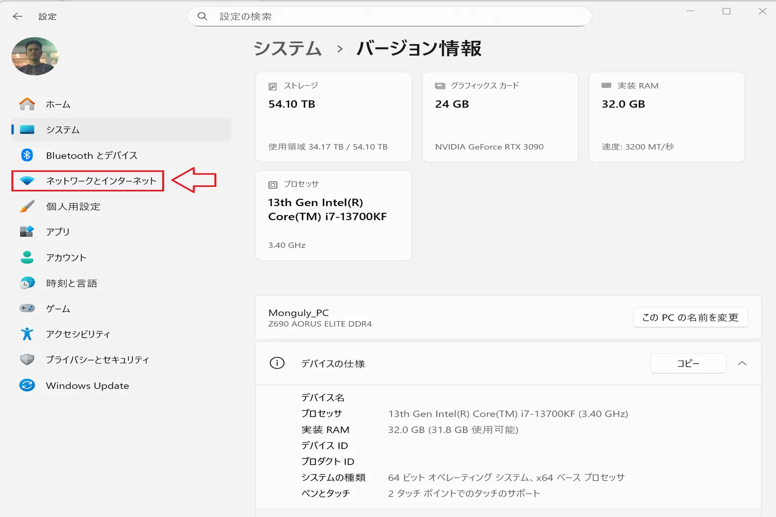The height and width of the screenshot is (517, 776).
Task: Click 13th Gen Intel processor spec value
Action: (x=508, y=413)
